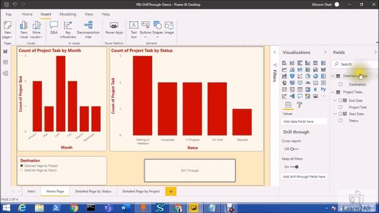Image resolution: width=379 pixels, height=213 pixels.
Task: Add a Power Apps visual from ribbon
Action: (x=114, y=28)
